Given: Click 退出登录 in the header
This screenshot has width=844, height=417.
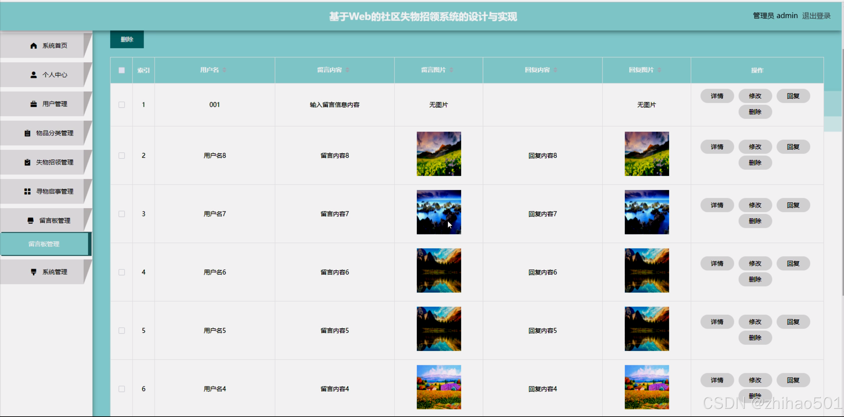Looking at the screenshot, I should pos(816,16).
